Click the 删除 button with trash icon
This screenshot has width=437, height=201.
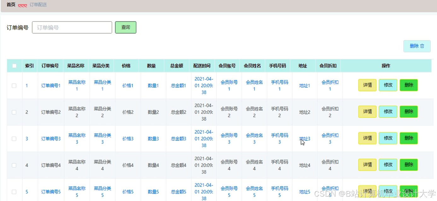(417, 46)
